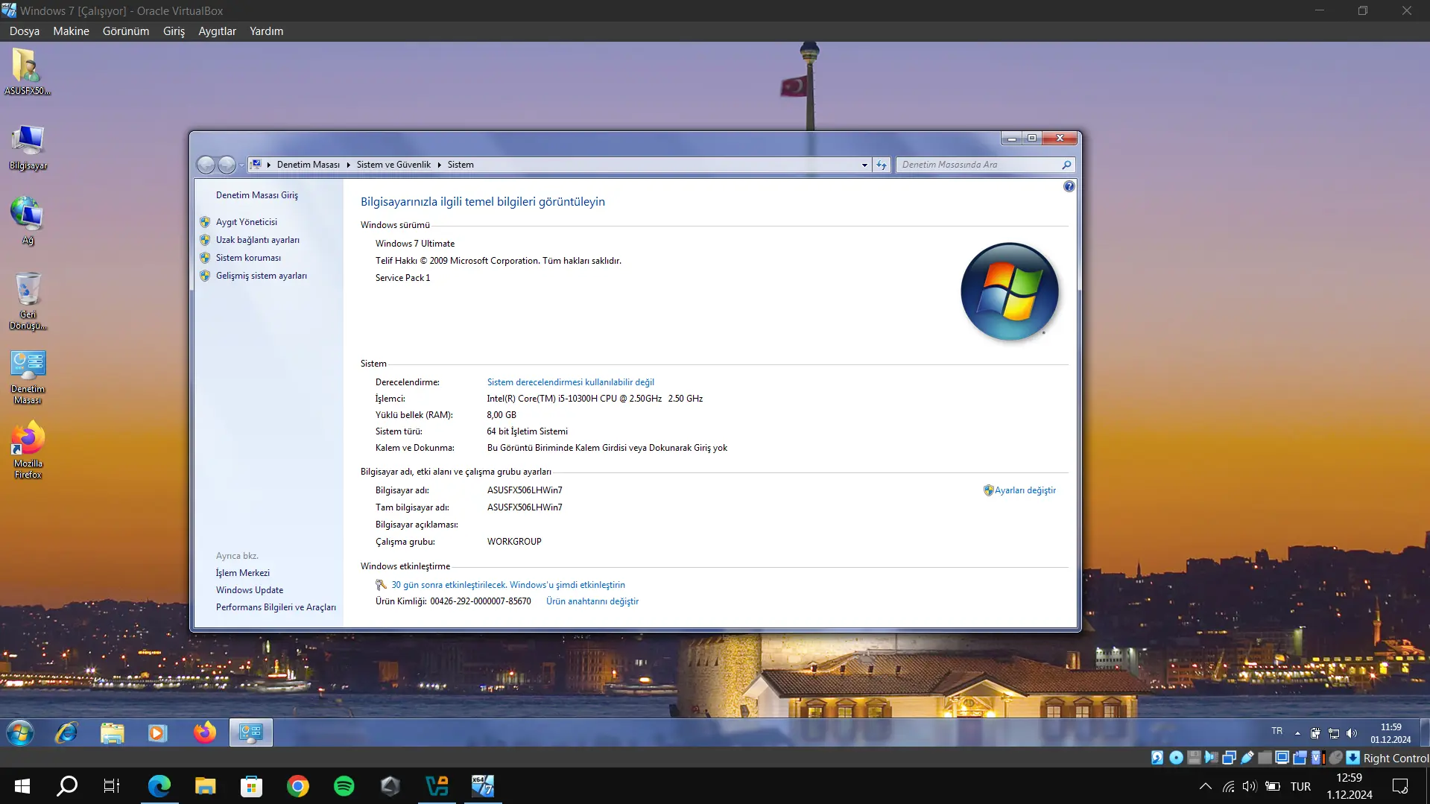Open the Görünüm menu
Screen dimensions: 1430x804
point(126,31)
